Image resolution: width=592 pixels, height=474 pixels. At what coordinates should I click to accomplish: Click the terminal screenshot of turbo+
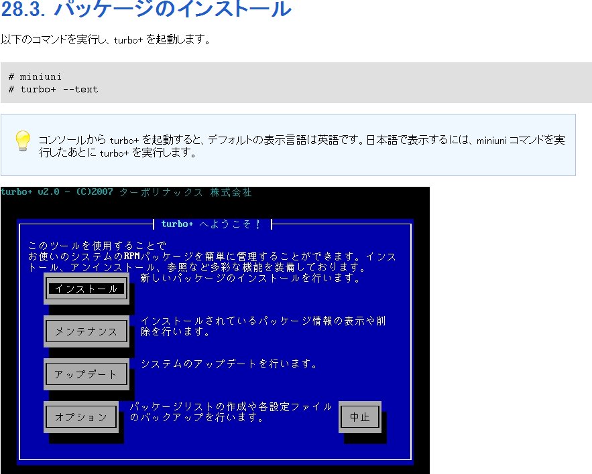pos(215,330)
